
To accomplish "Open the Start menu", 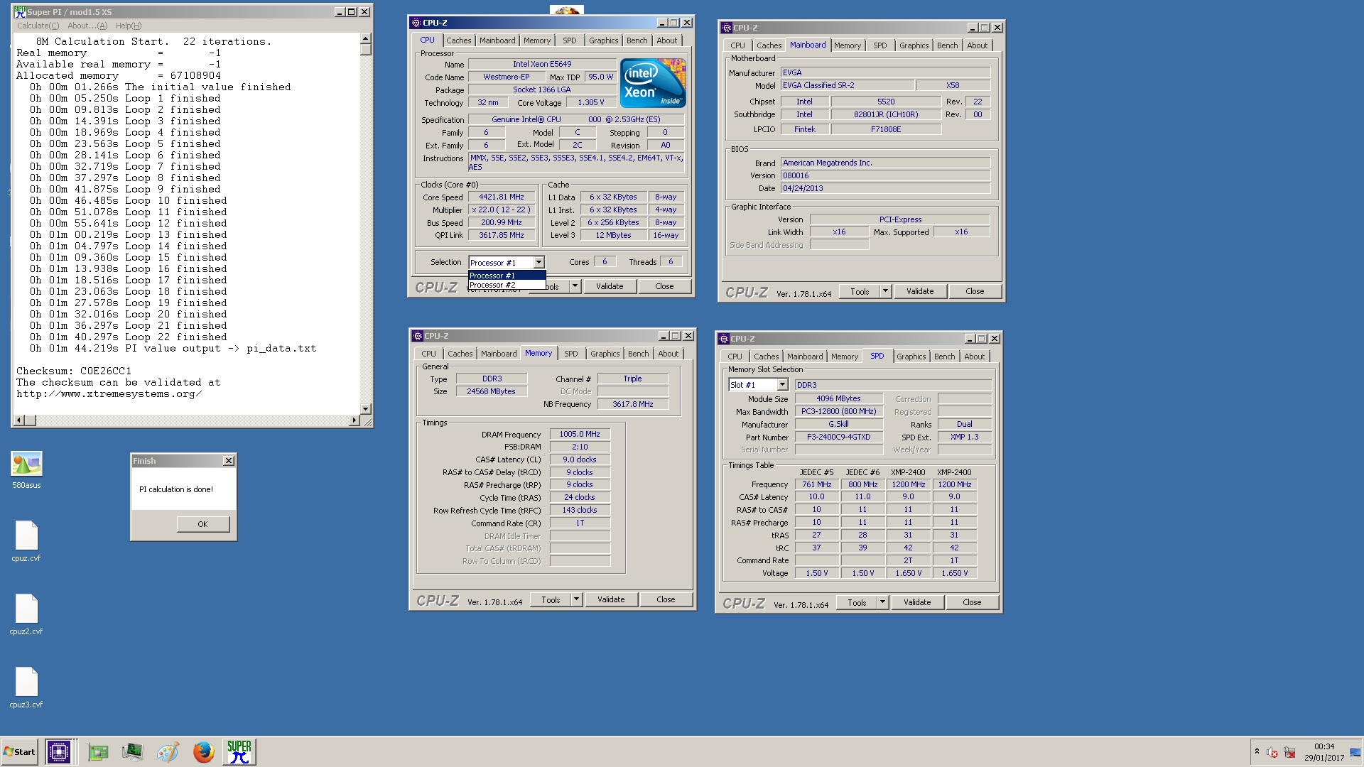I will pyautogui.click(x=19, y=751).
